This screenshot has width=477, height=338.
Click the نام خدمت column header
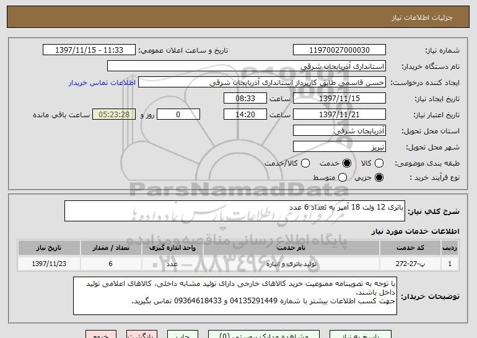click(291, 248)
